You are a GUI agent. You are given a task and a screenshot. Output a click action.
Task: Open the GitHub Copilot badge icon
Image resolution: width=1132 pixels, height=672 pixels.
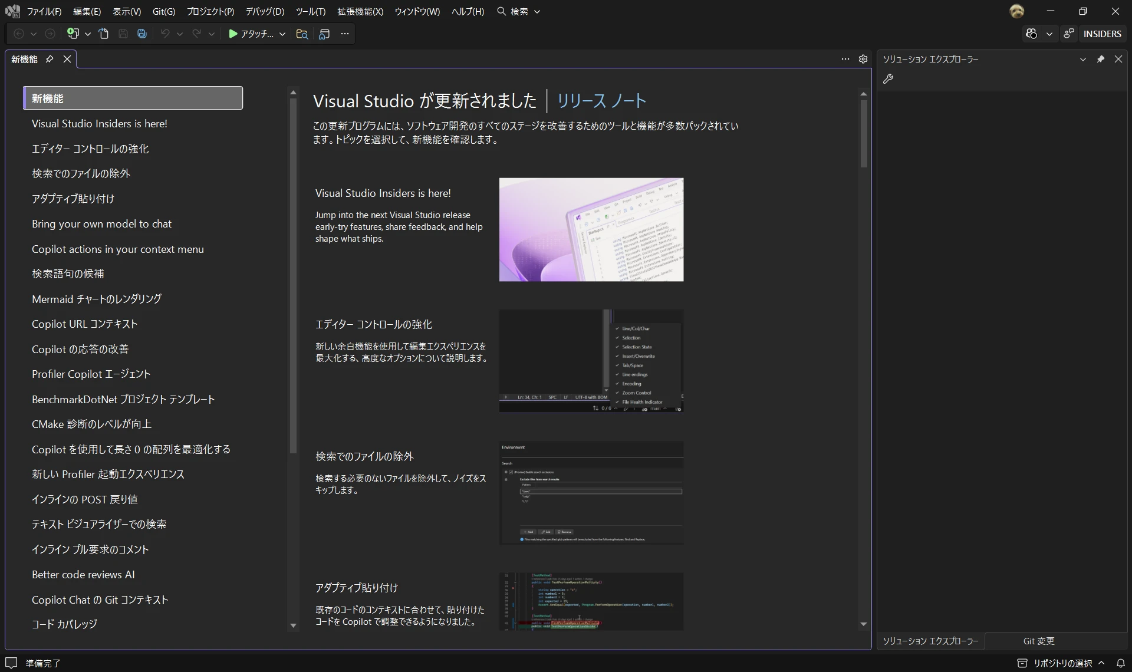click(x=1031, y=34)
